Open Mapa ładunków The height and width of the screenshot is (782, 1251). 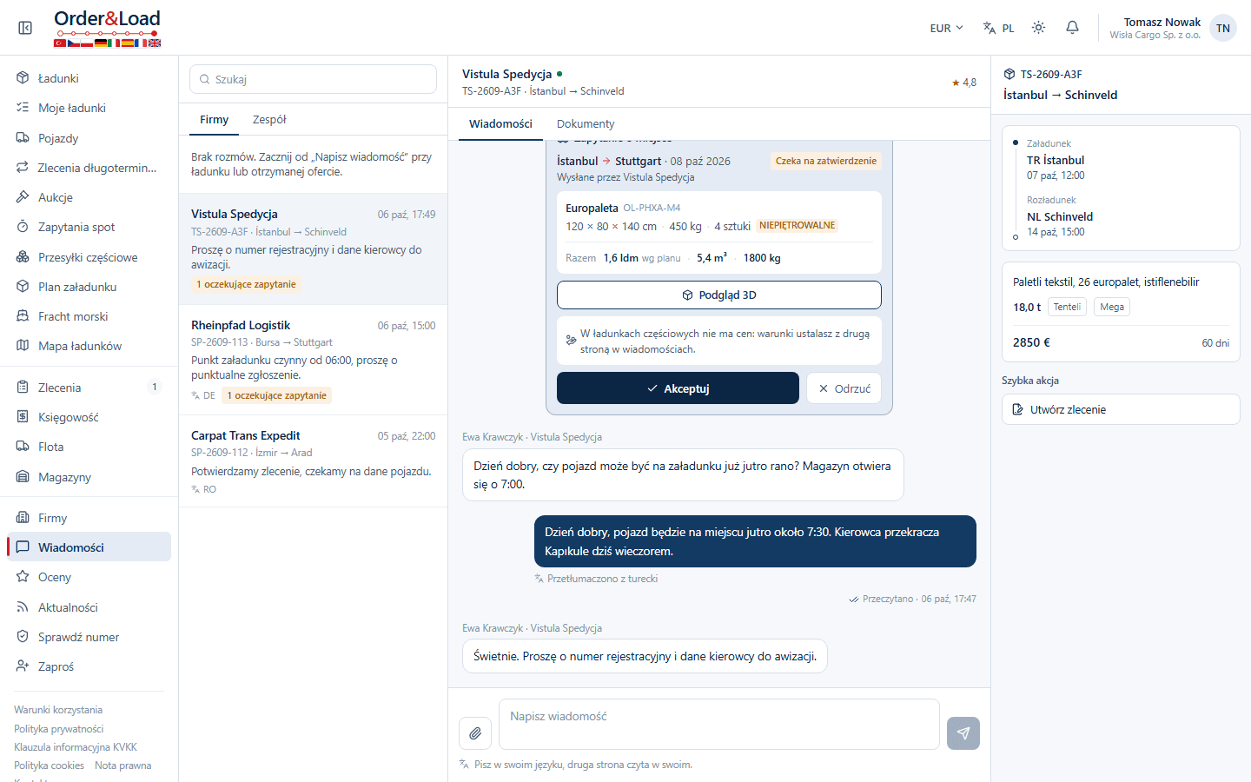pyautogui.click(x=88, y=346)
